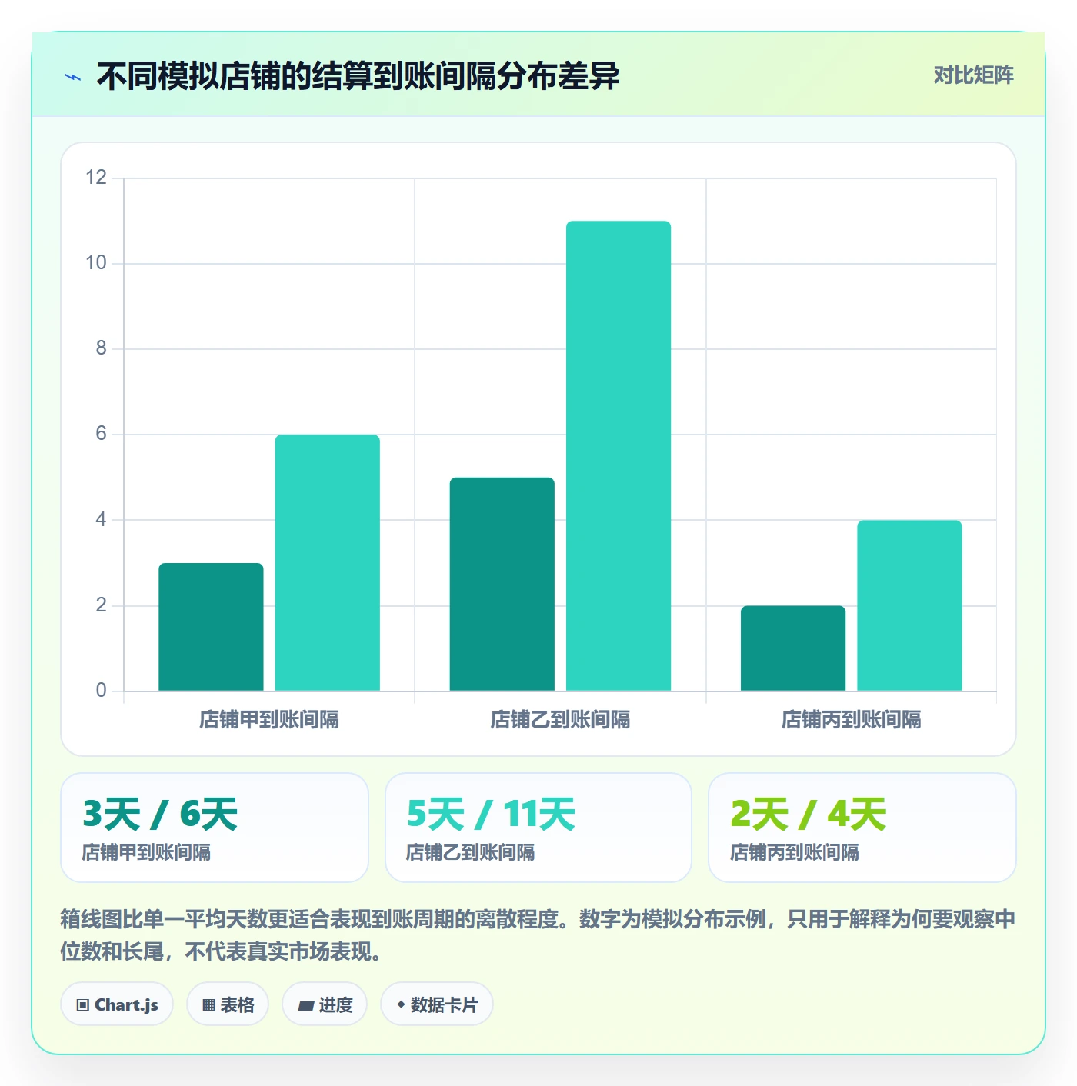1077x1086 pixels.
Task: Select the 表格 tag chip
Action: [x=228, y=1004]
